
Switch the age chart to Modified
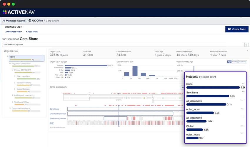[x=235, y=62]
